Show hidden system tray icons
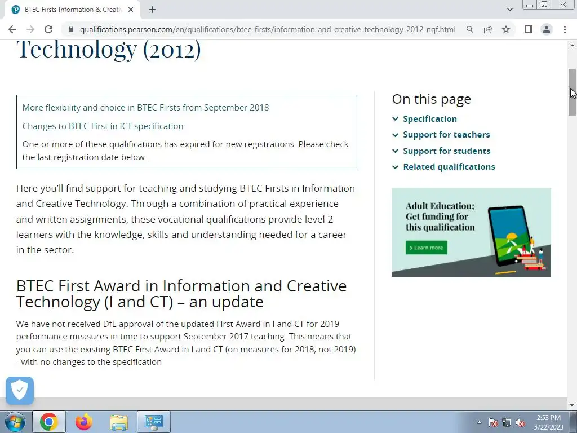This screenshot has width=577, height=433. (x=479, y=422)
